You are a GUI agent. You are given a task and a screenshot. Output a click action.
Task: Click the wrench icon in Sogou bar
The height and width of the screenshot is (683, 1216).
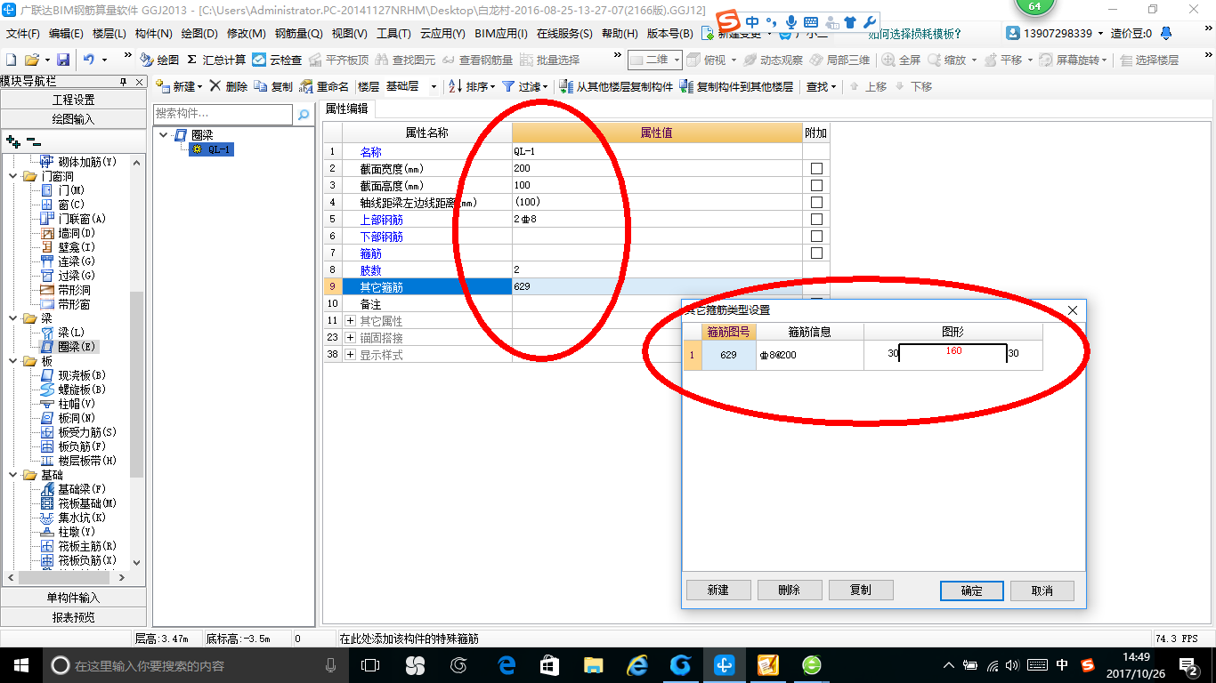click(870, 22)
